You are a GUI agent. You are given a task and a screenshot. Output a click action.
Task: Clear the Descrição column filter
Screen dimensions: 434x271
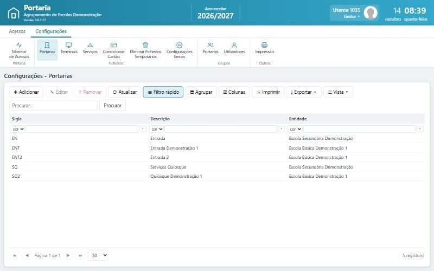[x=281, y=129]
